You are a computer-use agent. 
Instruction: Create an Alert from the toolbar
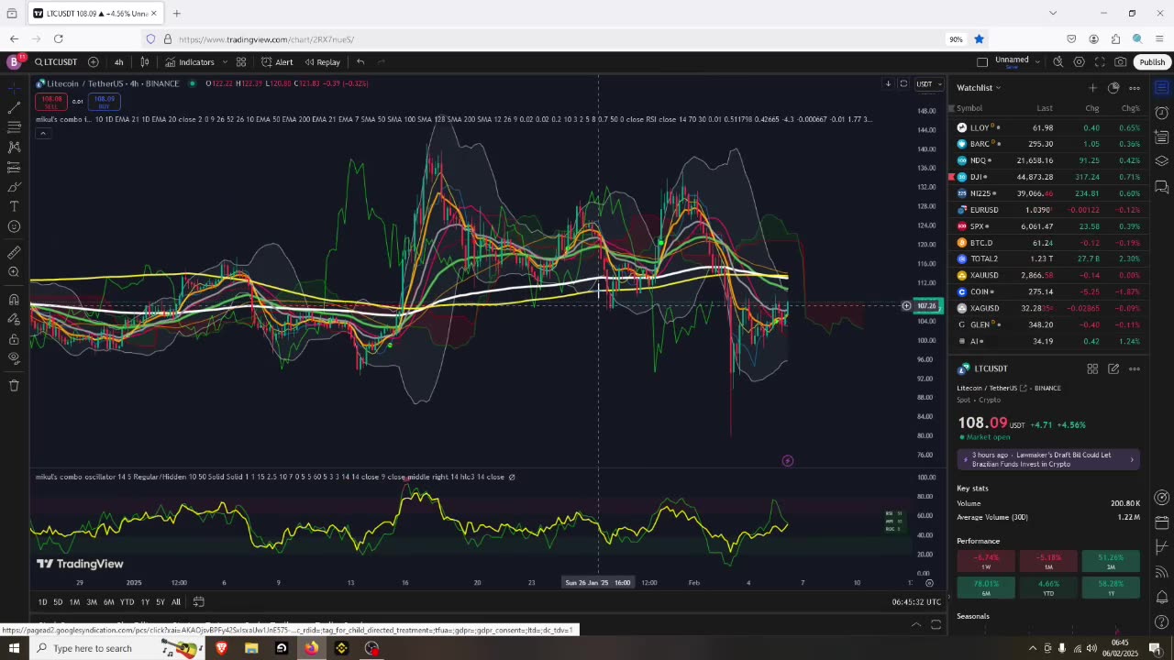tap(277, 61)
